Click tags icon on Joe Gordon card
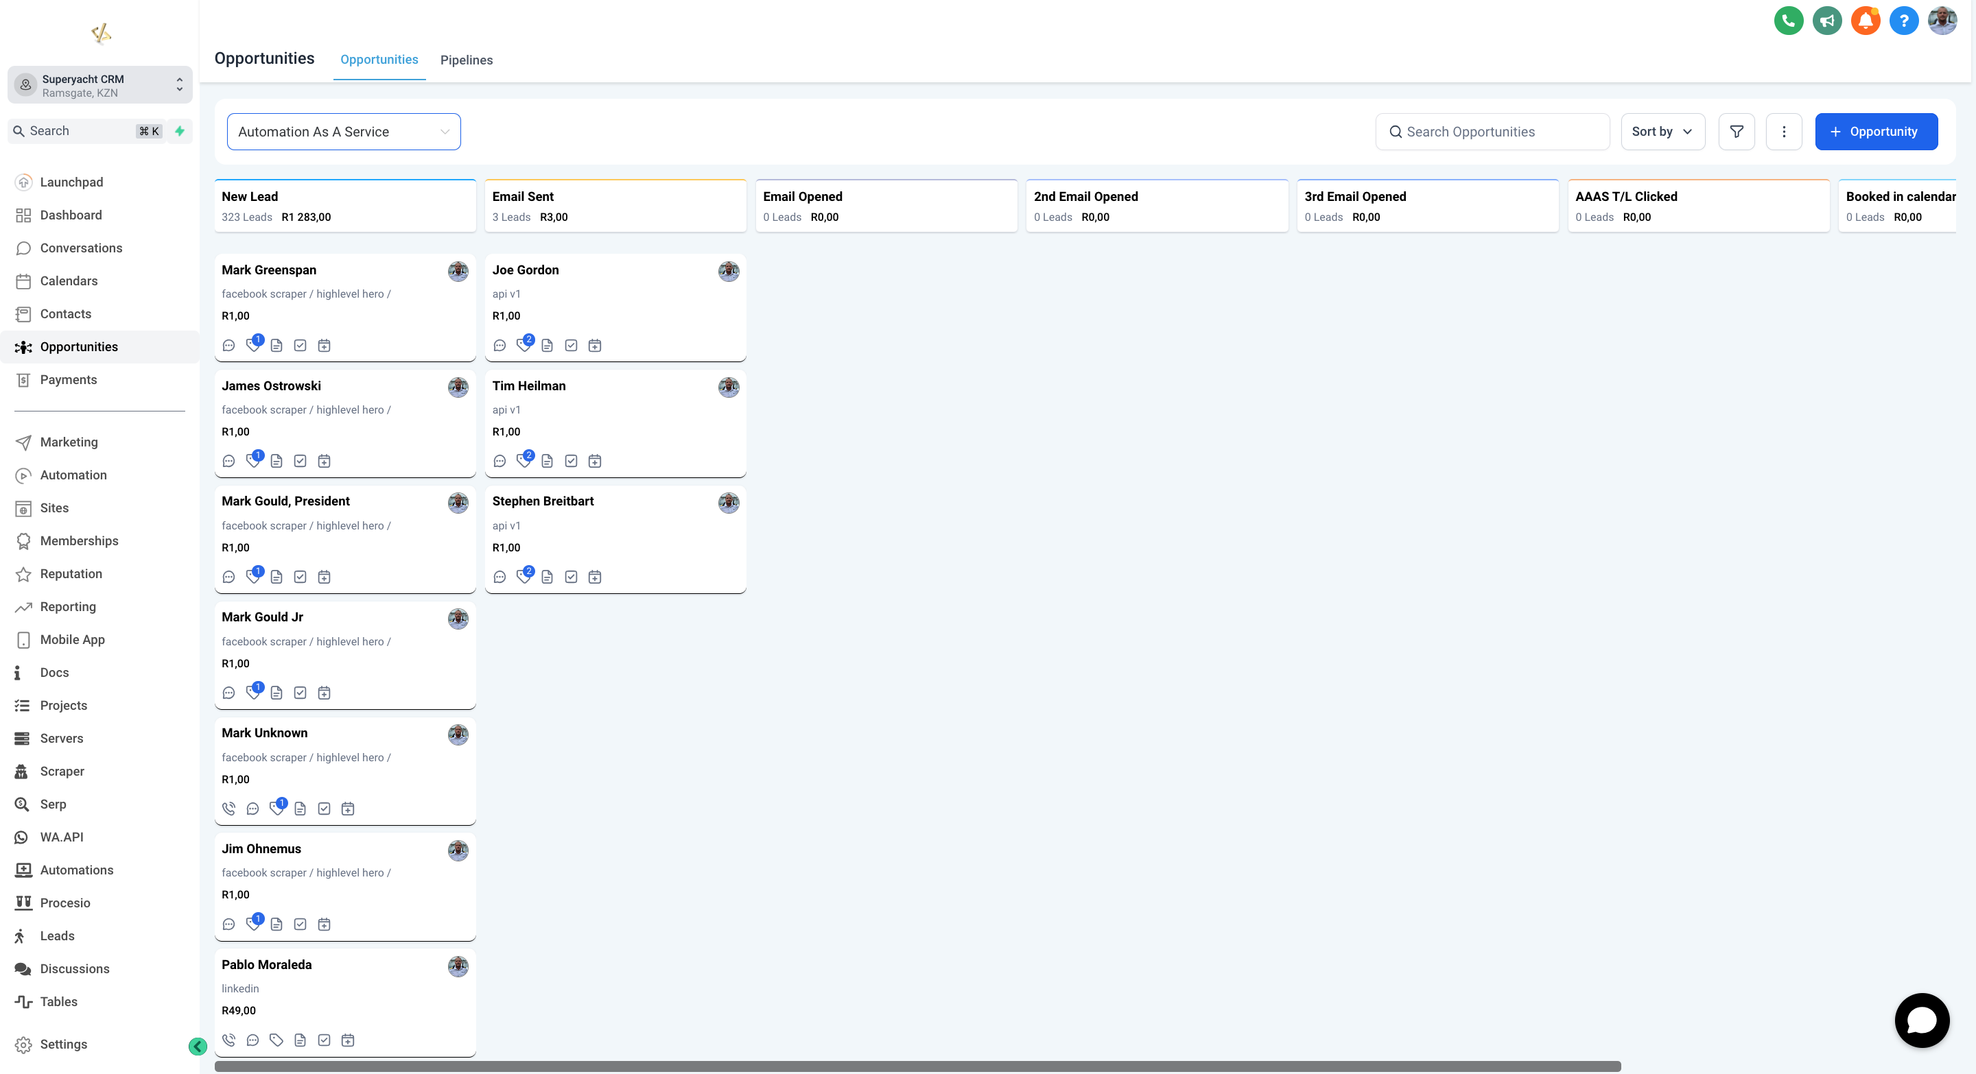Screen dimensions: 1976x1074 click(523, 346)
